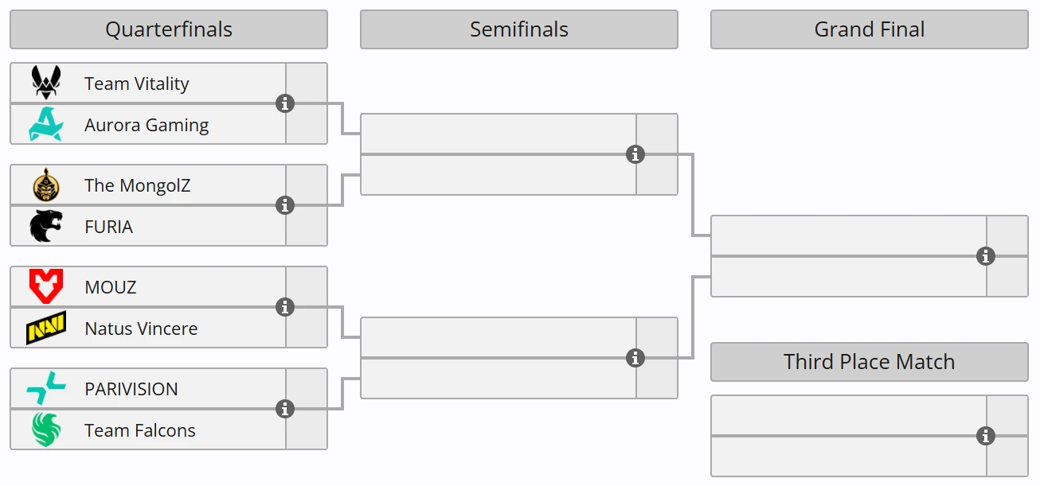Image resolution: width=1040 pixels, height=486 pixels.
Task: Click The MongolZ team logo
Action: [46, 185]
